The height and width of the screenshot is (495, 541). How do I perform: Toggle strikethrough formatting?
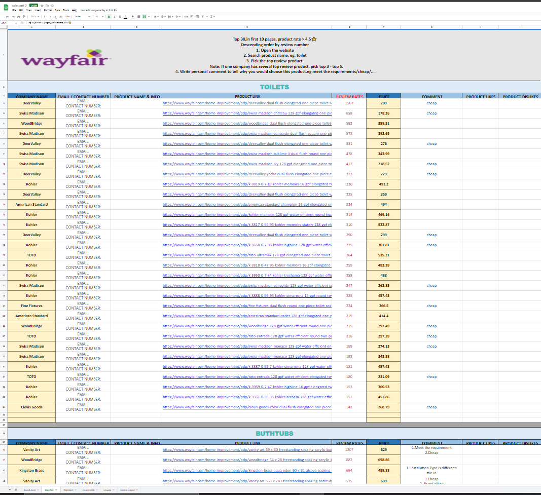tap(120, 17)
